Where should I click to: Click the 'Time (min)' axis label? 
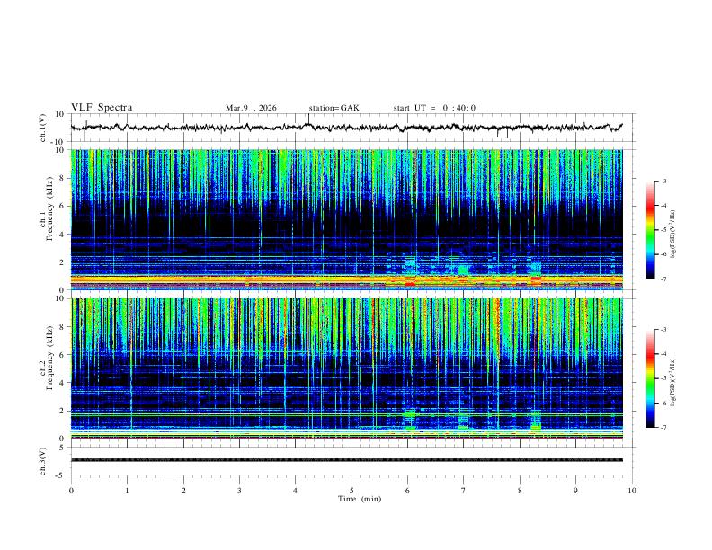tap(360, 499)
